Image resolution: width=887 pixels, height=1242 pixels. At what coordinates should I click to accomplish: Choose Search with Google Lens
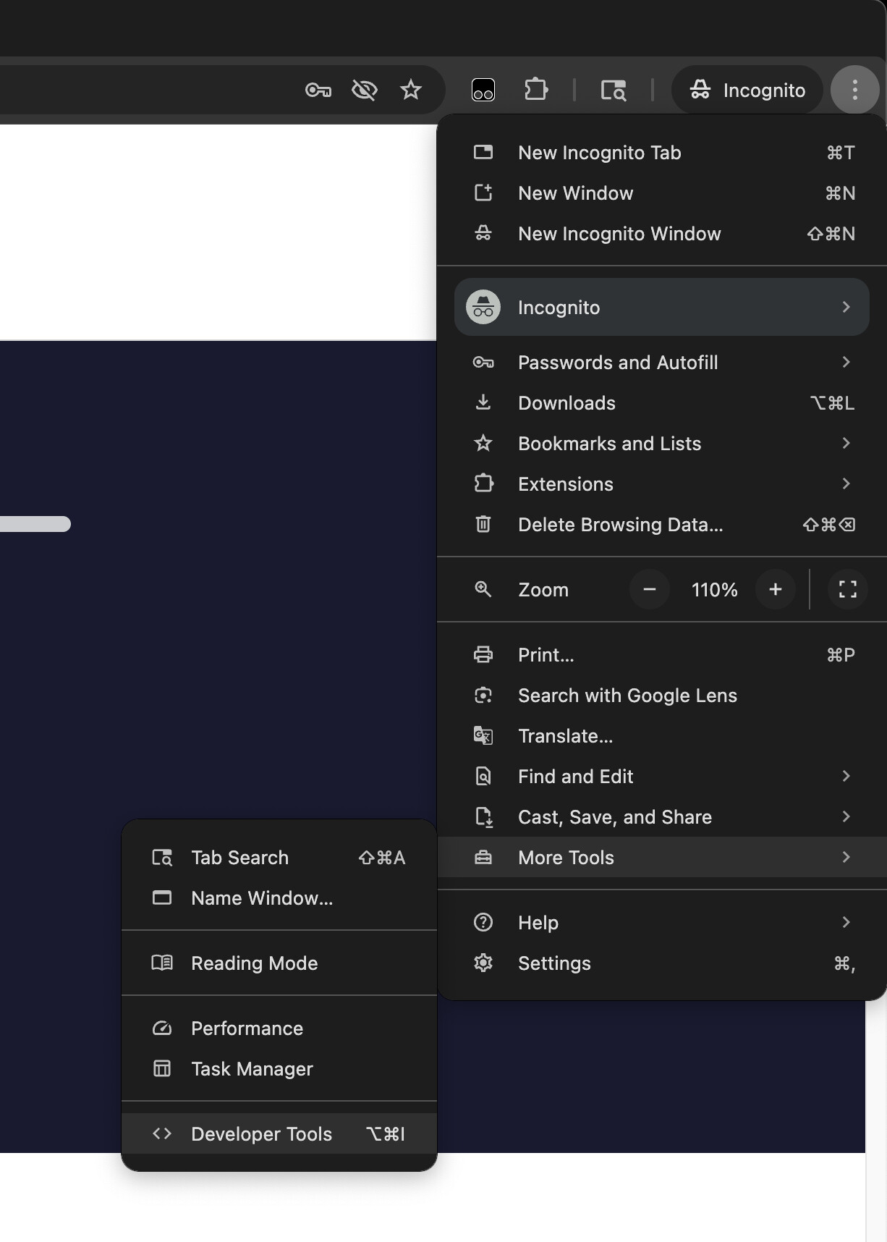pos(627,695)
